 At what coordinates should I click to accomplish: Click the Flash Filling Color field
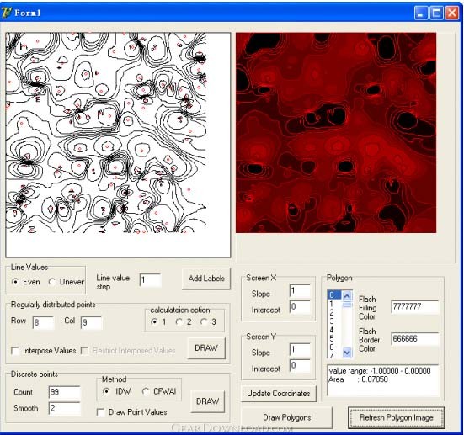pos(414,306)
